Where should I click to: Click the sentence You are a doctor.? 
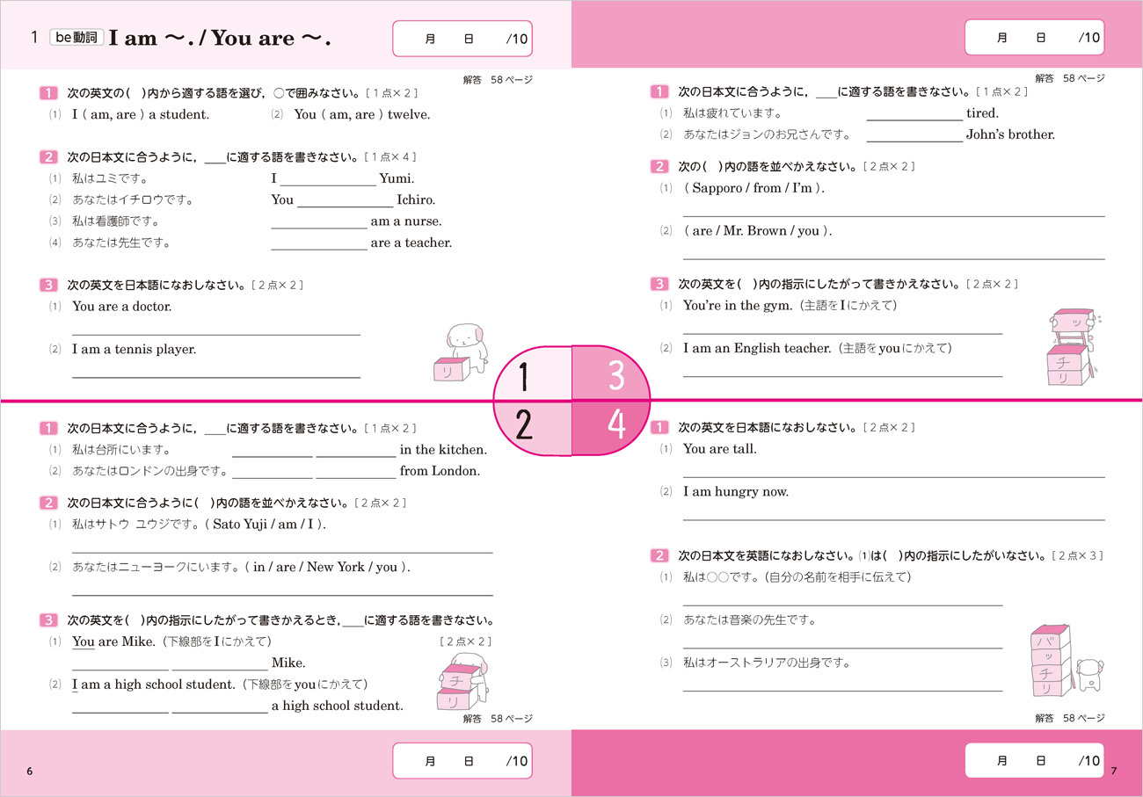[x=122, y=307]
